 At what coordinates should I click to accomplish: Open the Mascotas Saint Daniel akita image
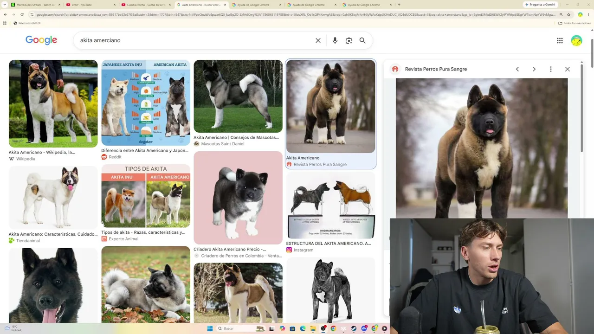[238, 96]
